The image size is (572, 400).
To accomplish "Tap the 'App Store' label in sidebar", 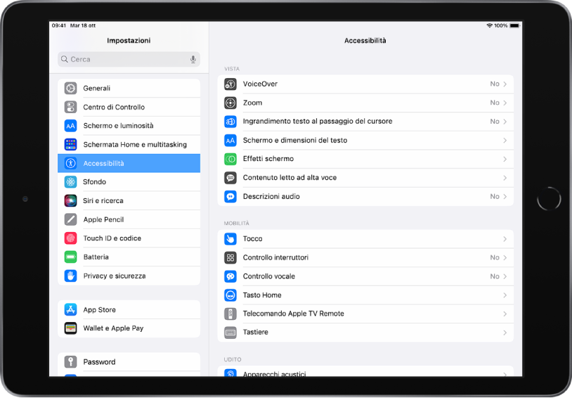I will [x=99, y=310].
